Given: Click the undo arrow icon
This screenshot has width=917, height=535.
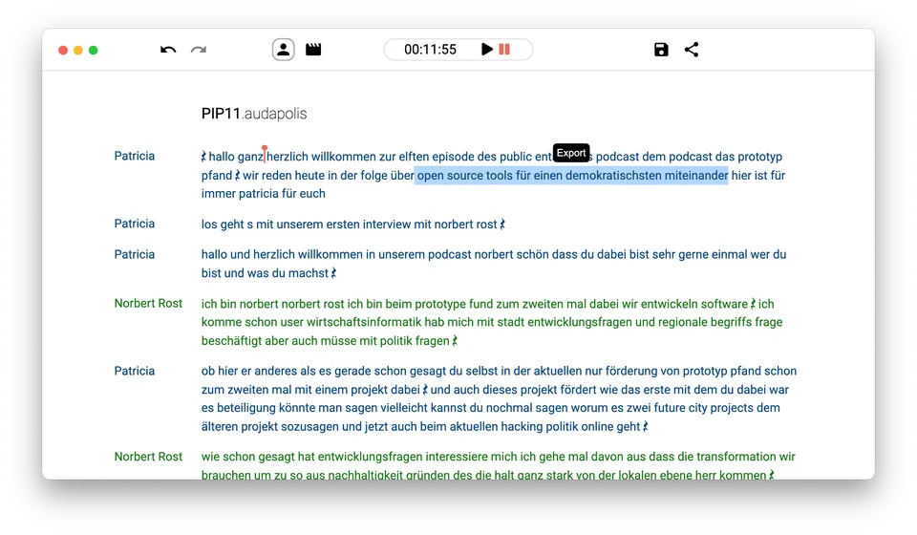Looking at the screenshot, I should [168, 50].
